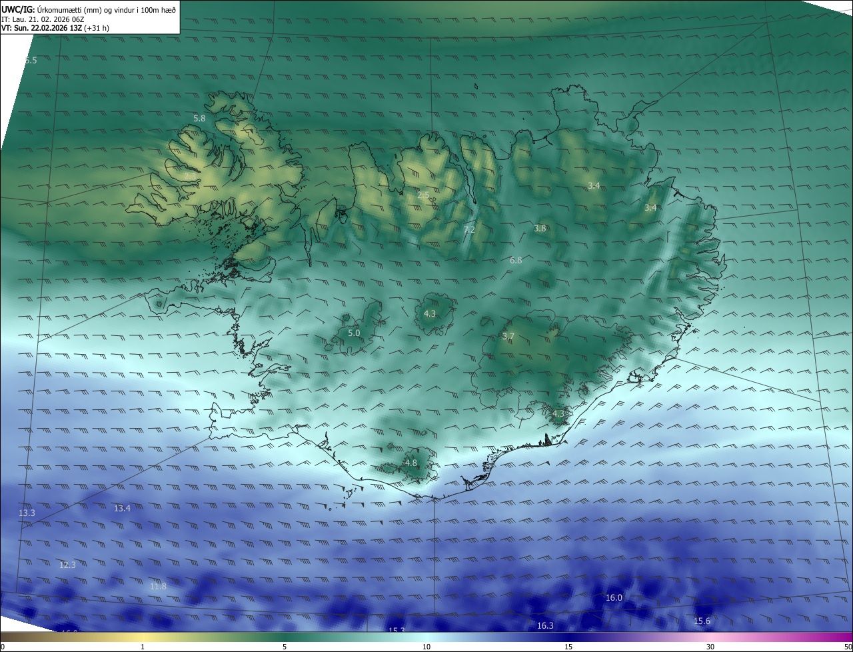Click the map value label '7.2'
The width and height of the screenshot is (853, 652).
(469, 229)
